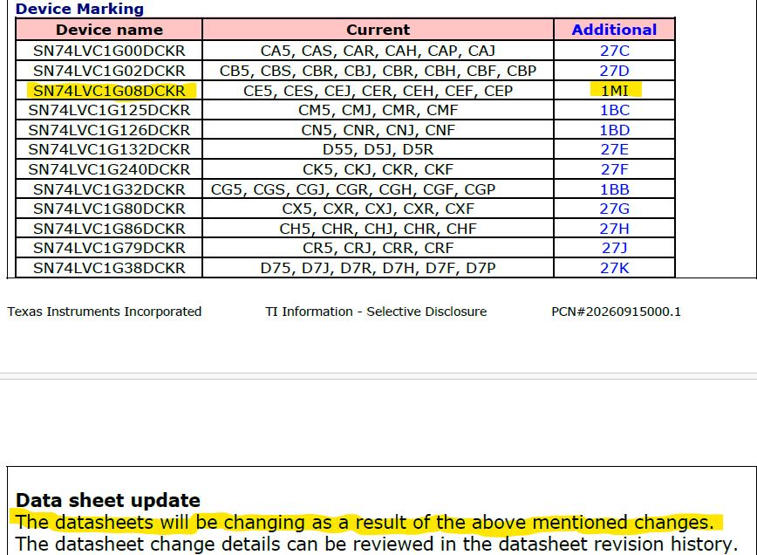The image size is (757, 555).
Task: Select the SN74LVC1G38DCKR device cell
Action: [109, 268]
